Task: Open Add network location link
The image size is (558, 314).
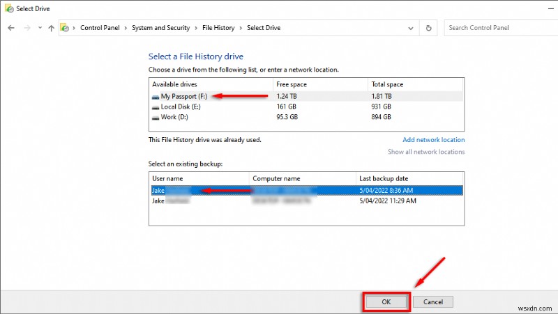Action: pyautogui.click(x=433, y=140)
